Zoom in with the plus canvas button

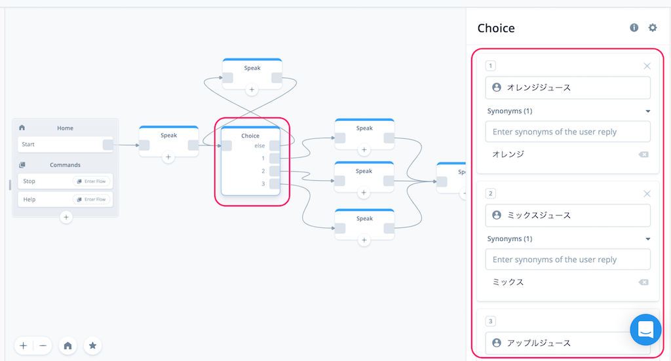coord(24,345)
